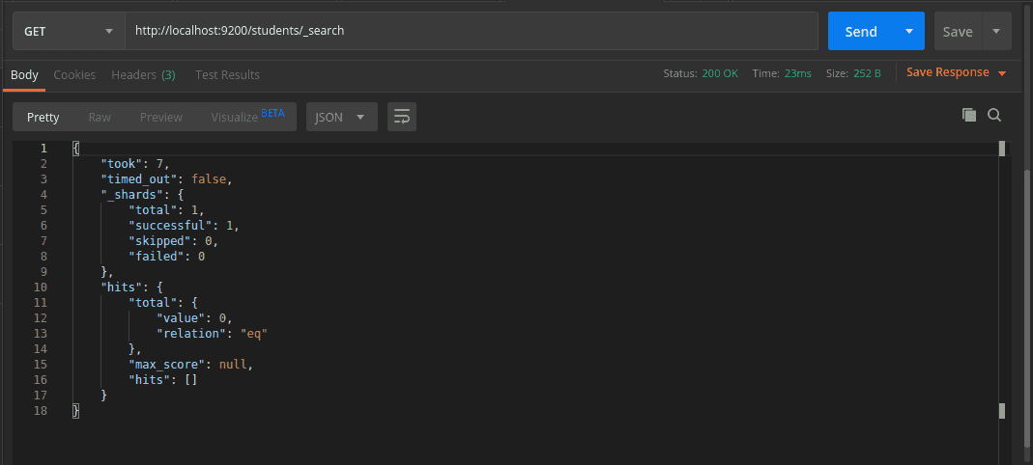Viewport: 1033px width, 465px height.
Task: Open the GET method dropdown
Action: (x=68, y=31)
